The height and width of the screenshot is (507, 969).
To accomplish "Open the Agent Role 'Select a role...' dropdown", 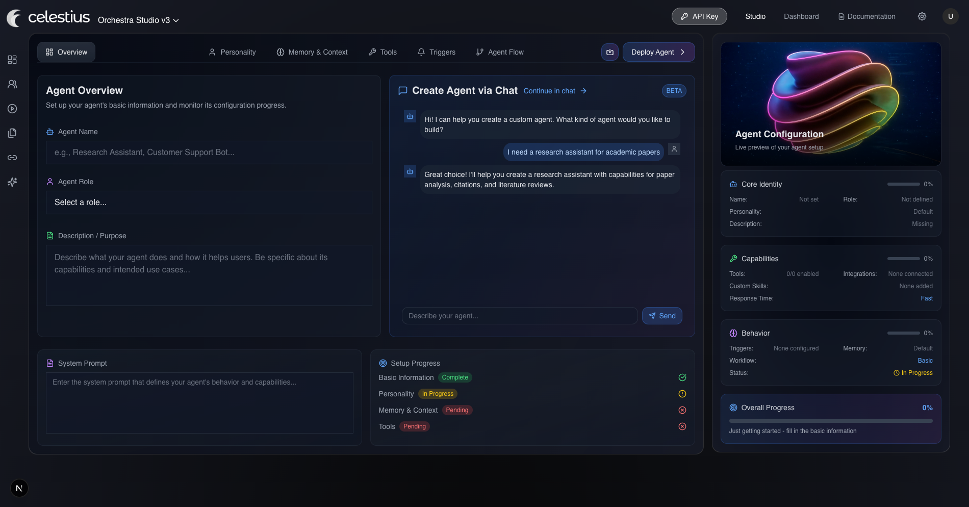I will [209, 202].
